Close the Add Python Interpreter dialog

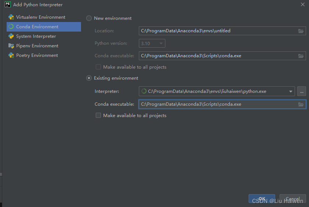pos(302,4)
